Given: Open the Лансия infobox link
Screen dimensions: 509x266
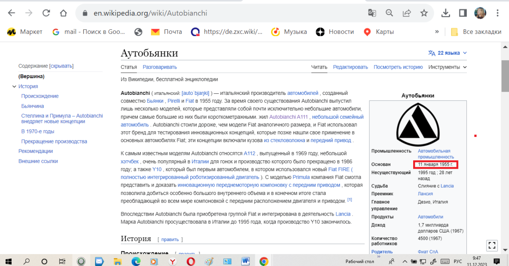Looking at the screenshot, I should (425, 194).
